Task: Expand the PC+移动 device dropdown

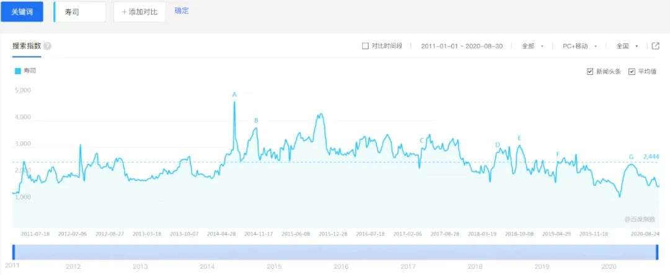Action: (579, 46)
